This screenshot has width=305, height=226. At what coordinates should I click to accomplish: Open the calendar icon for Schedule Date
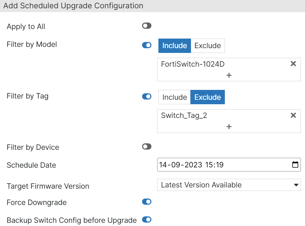[295, 164]
